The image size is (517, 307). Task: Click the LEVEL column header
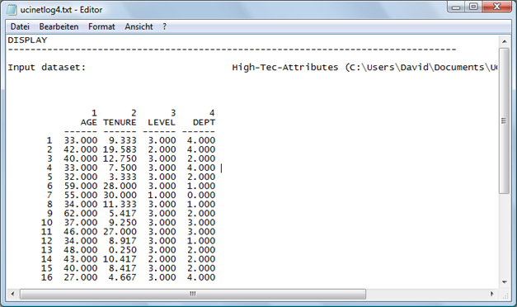pos(162,122)
